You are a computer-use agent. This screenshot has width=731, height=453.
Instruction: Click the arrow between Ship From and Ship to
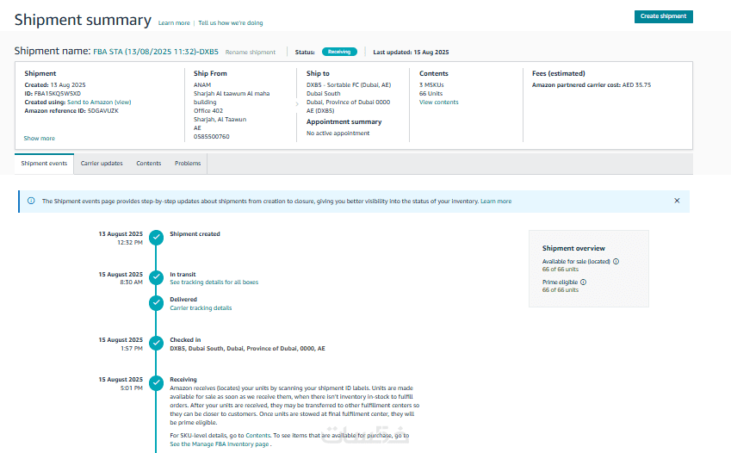296,104
